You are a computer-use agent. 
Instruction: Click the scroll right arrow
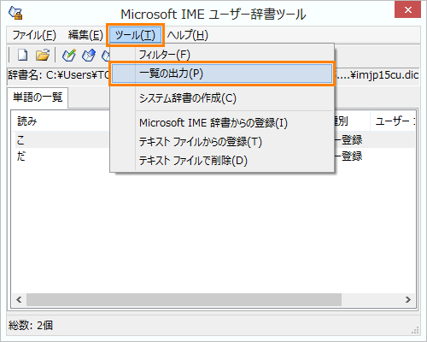[408, 299]
